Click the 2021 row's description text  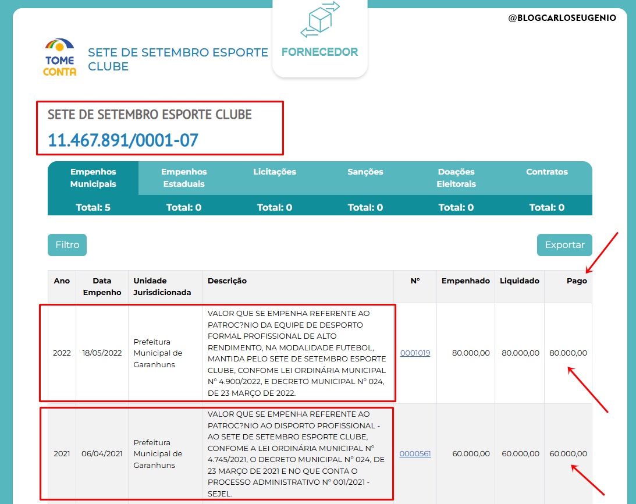click(x=296, y=454)
